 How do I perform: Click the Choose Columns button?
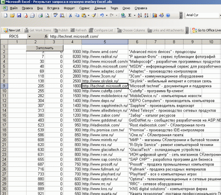coord(131,30)
